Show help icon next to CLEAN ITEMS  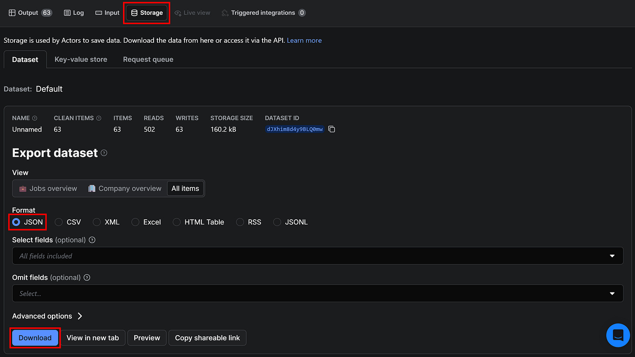pyautogui.click(x=99, y=118)
